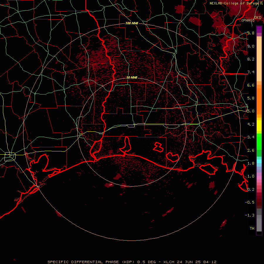The image size is (264, 264).
Task: Click the 0.2 scale label
Action: point(251,189)
